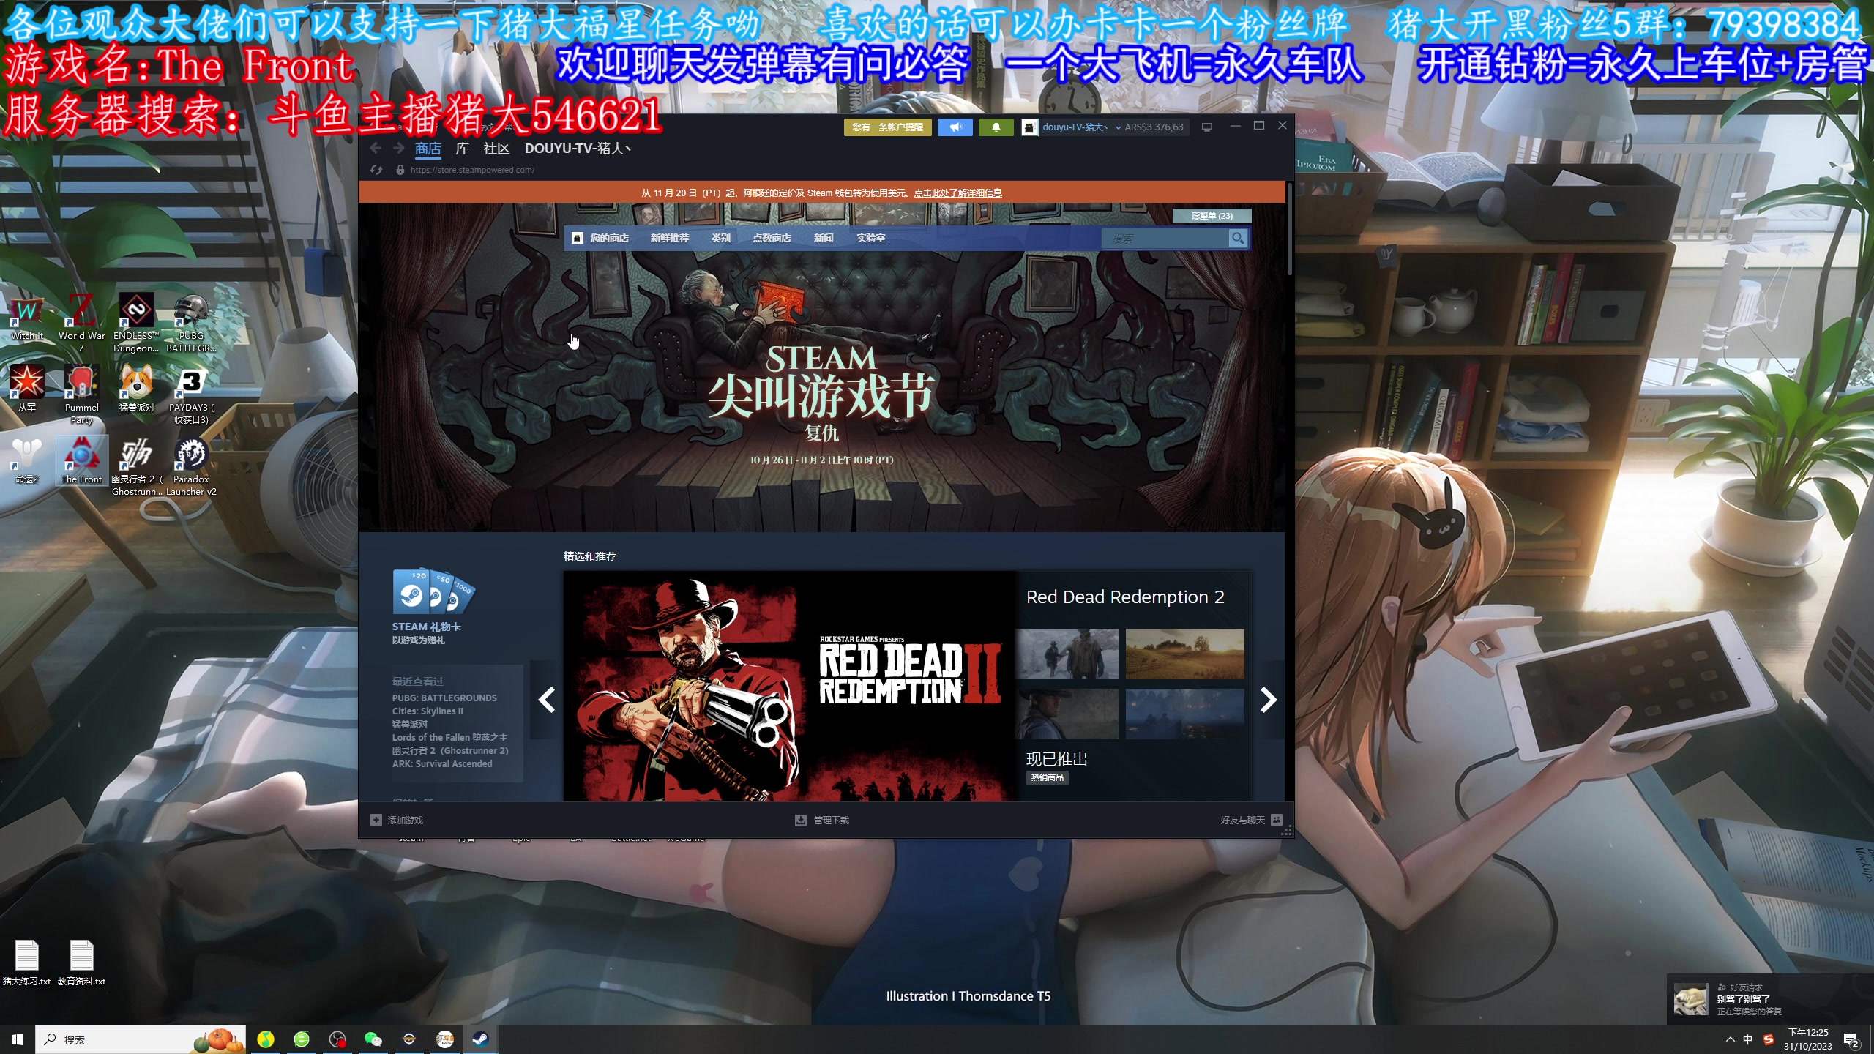This screenshot has height=1054, width=1874.
Task: Click the store search input field
Action: (x=1165, y=239)
